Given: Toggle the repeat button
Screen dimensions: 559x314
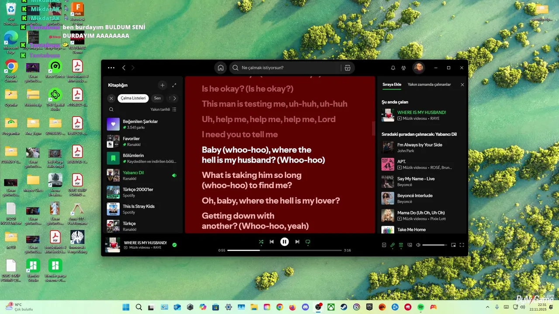Looking at the screenshot, I should point(308,242).
